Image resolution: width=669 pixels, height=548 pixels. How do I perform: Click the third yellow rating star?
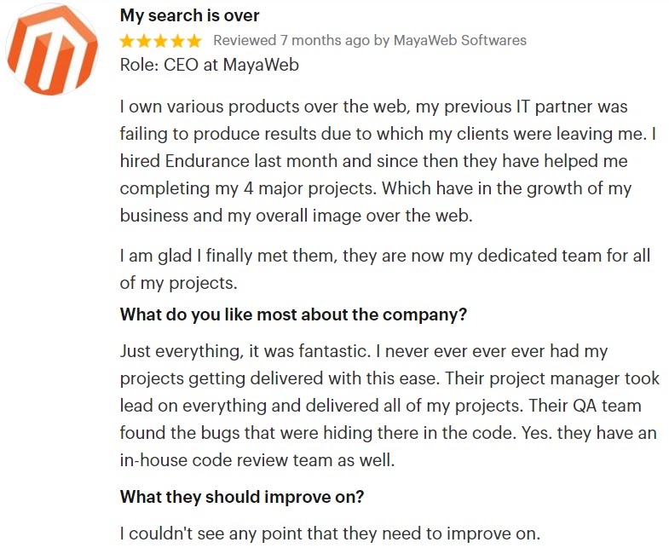[x=160, y=41]
